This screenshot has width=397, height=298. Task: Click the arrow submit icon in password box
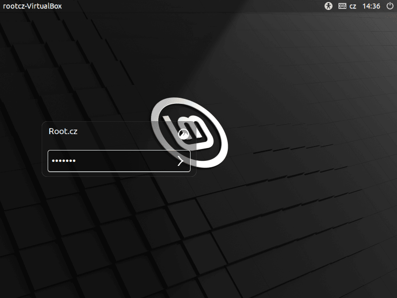tap(180, 160)
